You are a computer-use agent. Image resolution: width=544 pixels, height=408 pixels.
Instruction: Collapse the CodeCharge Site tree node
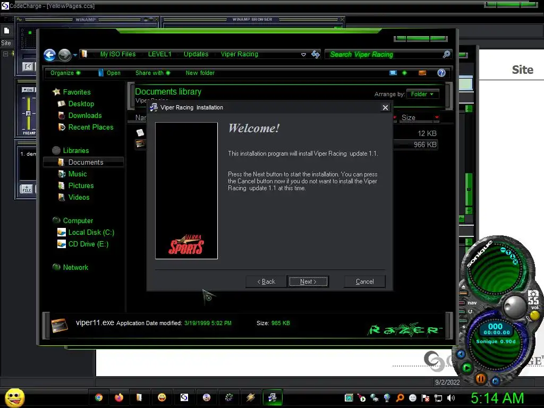[x=5, y=54]
